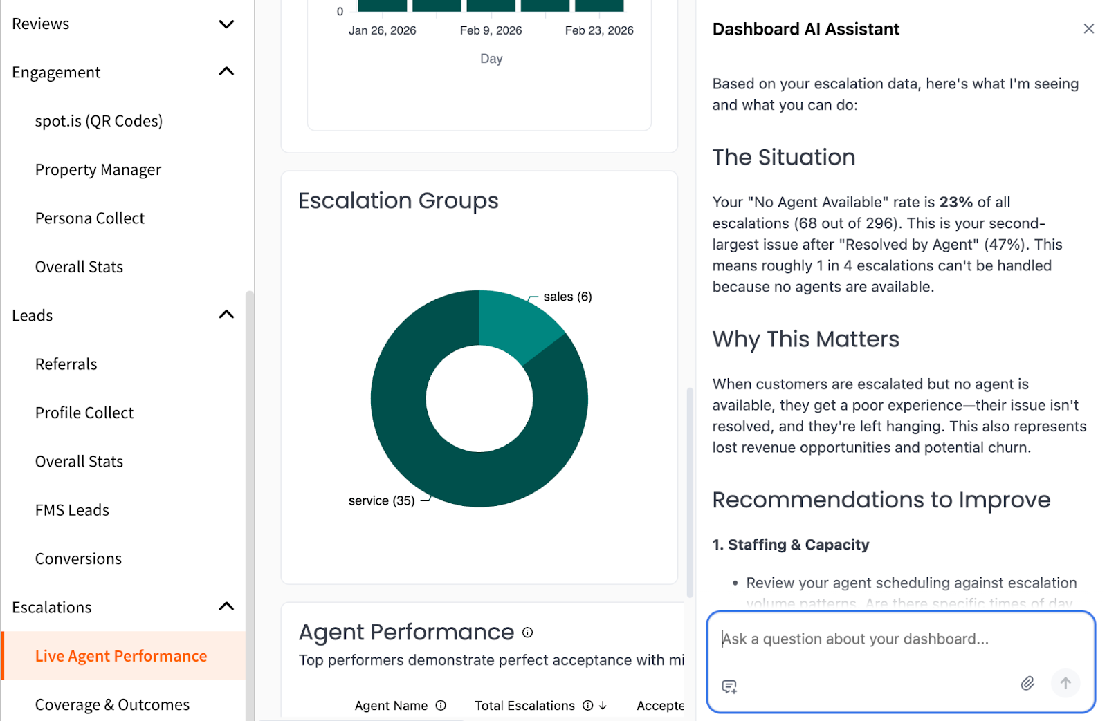
Task: Click the "Jan 26, 2026" axis label
Action: pyautogui.click(x=383, y=30)
